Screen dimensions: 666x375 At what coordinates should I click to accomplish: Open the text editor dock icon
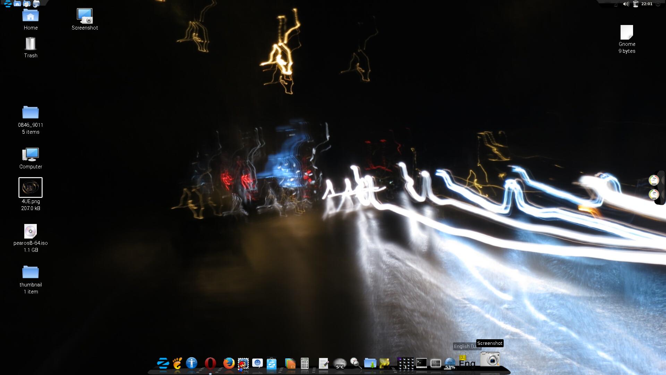click(x=323, y=364)
